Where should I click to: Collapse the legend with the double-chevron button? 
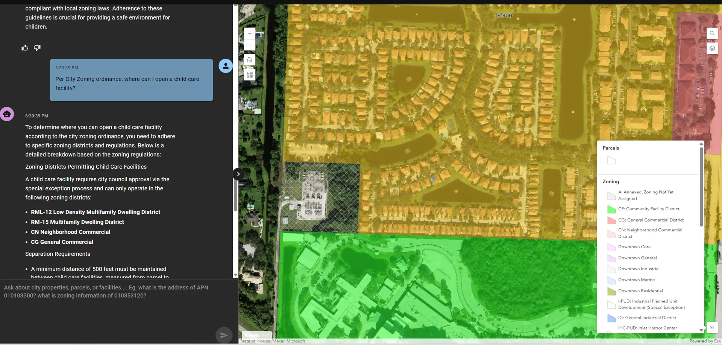point(712,328)
